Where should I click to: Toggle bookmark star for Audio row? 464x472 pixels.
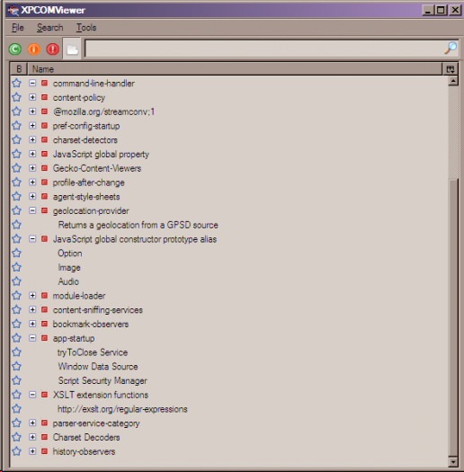tap(17, 281)
